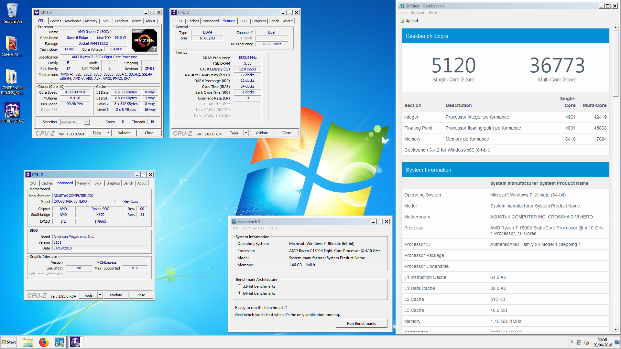The image size is (621, 349).
Task: Click the Upload icon in Geekbench
Action: tap(402, 21)
